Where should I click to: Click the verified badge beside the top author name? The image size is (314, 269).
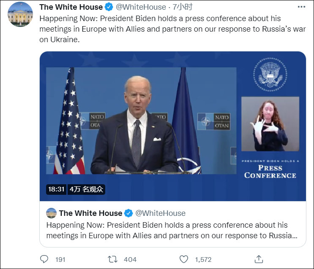109,7
